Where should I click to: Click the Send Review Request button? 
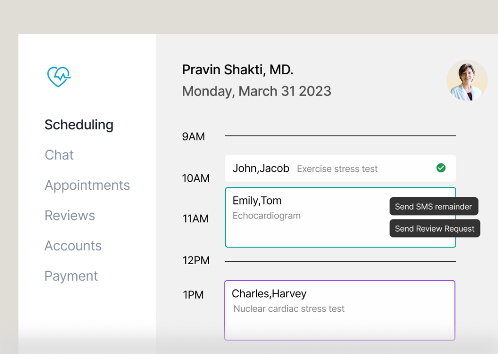point(434,229)
